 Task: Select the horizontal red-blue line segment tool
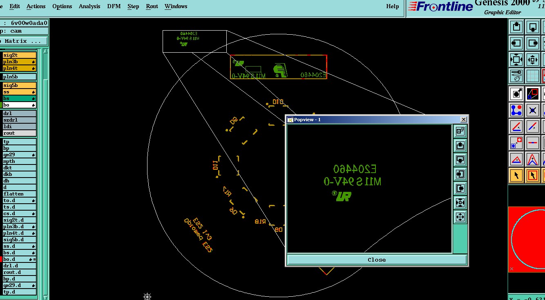(533, 143)
